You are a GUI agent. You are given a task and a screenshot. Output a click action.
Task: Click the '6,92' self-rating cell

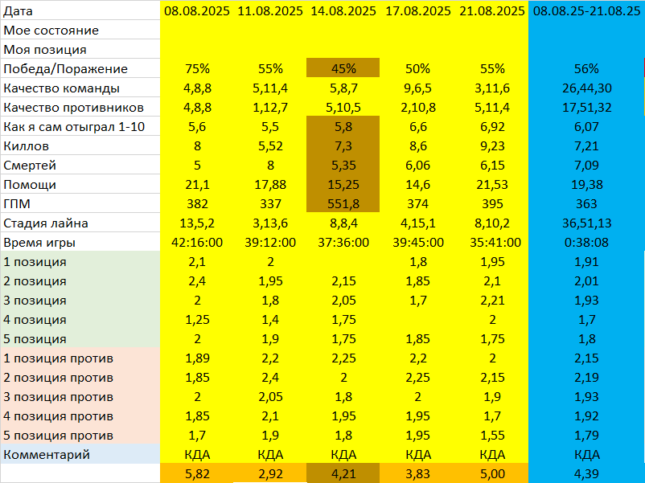pyautogui.click(x=492, y=126)
